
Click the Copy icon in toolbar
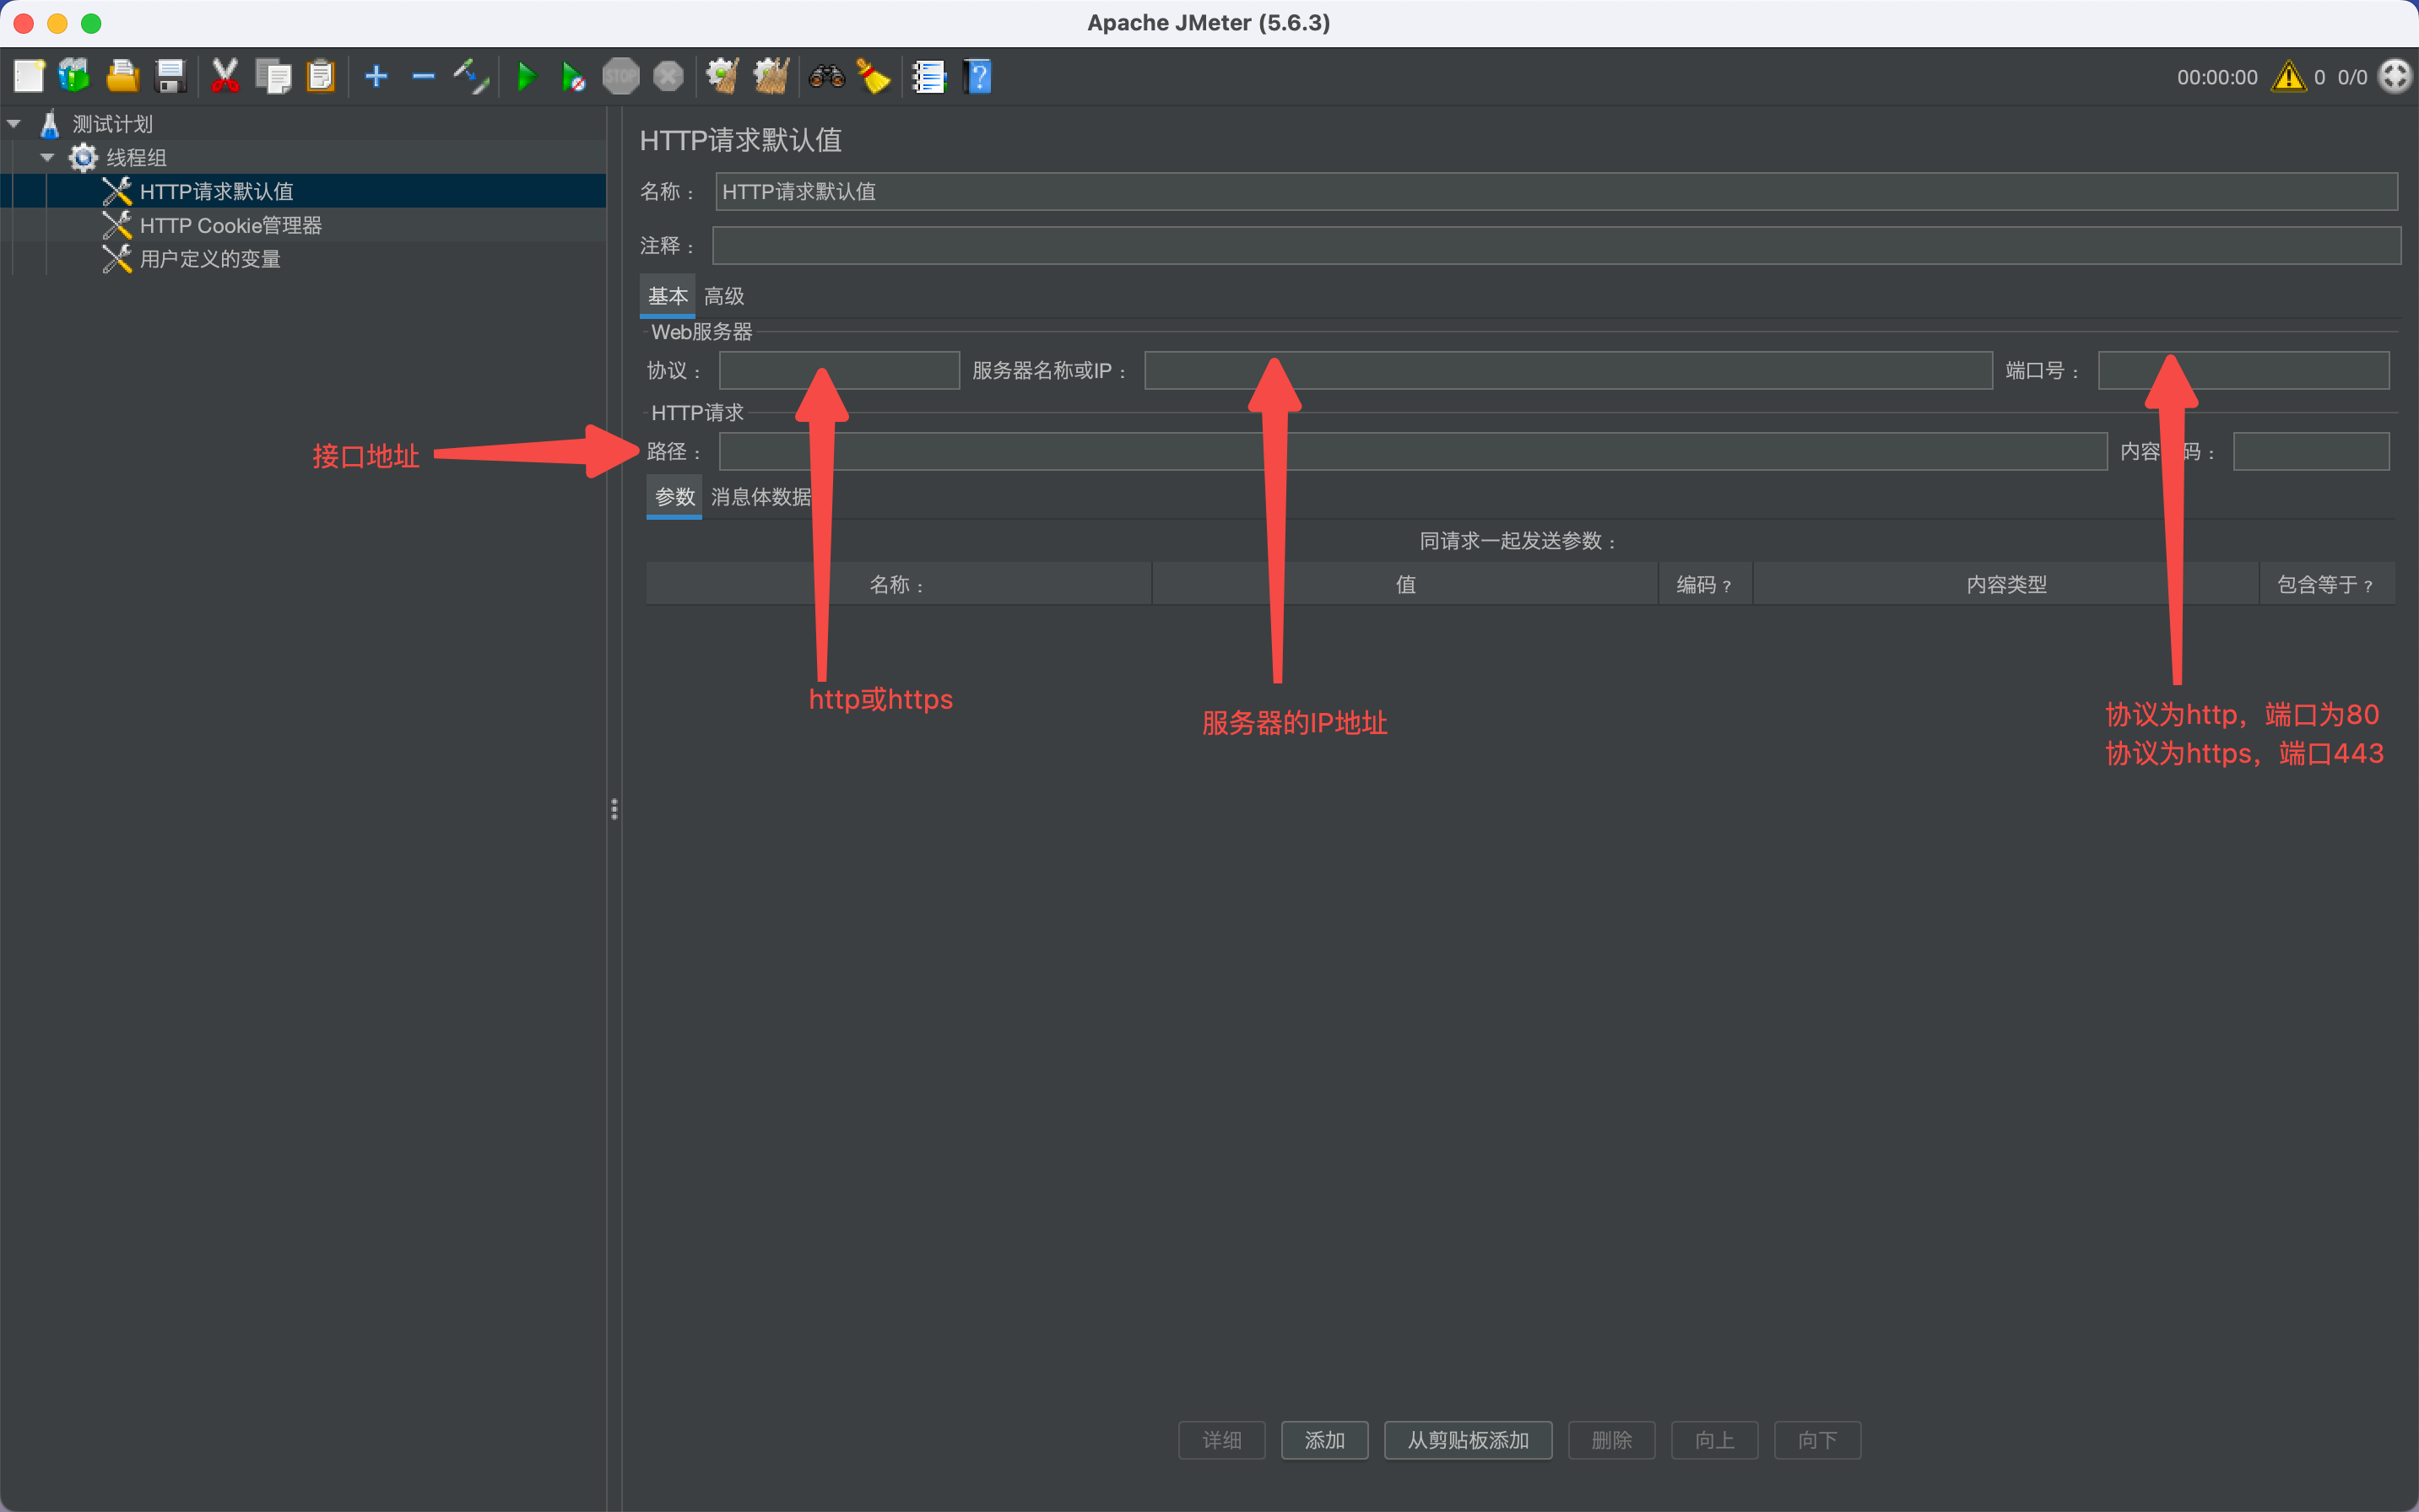[x=272, y=76]
